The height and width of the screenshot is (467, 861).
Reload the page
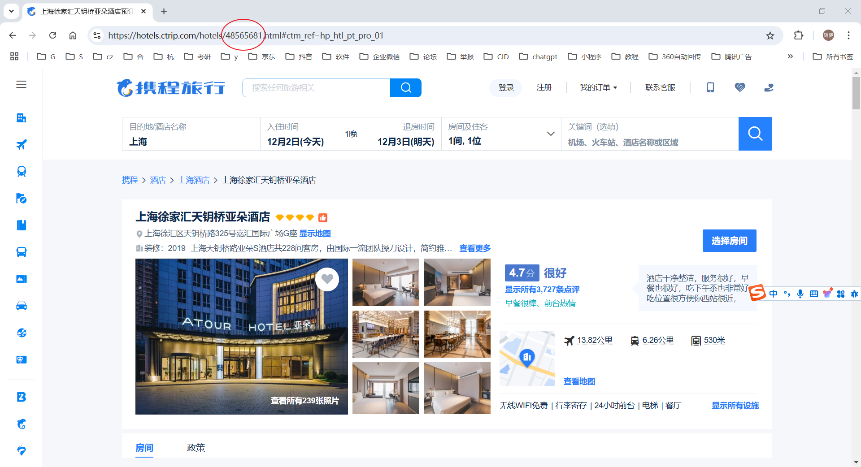coord(52,35)
